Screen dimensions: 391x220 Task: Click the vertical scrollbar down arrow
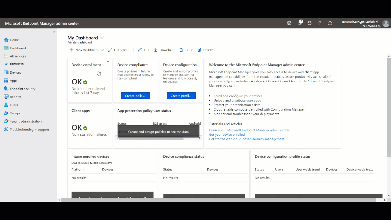389,196
